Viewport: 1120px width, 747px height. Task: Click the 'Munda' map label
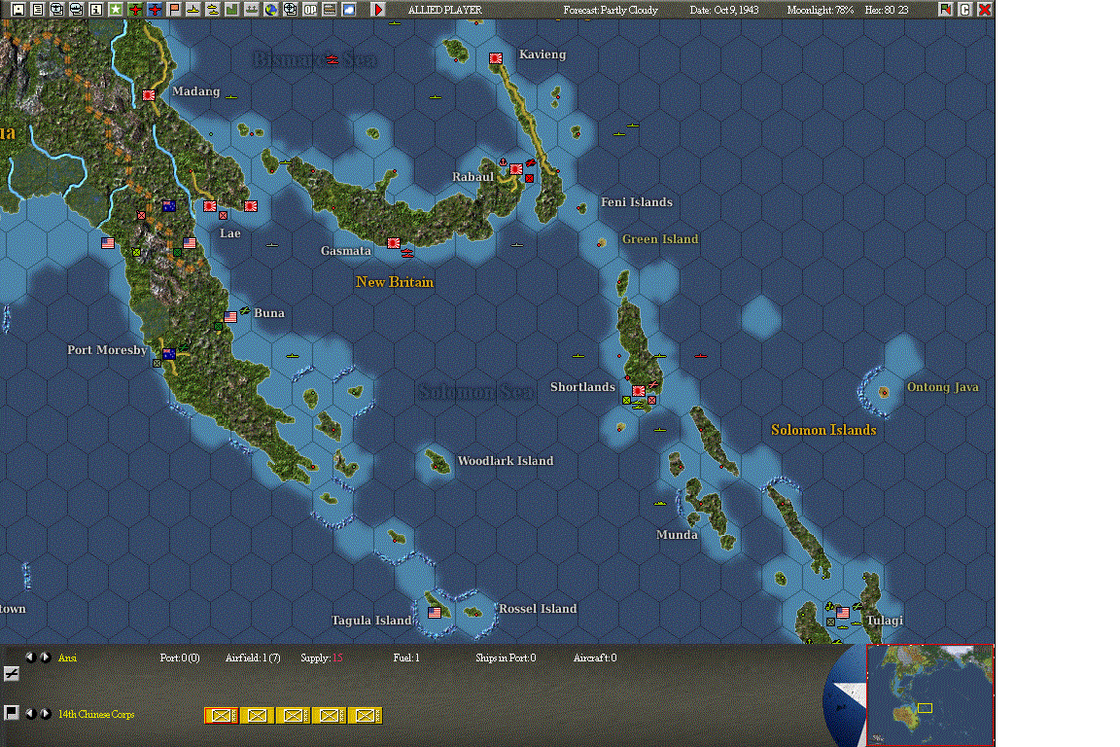point(677,535)
